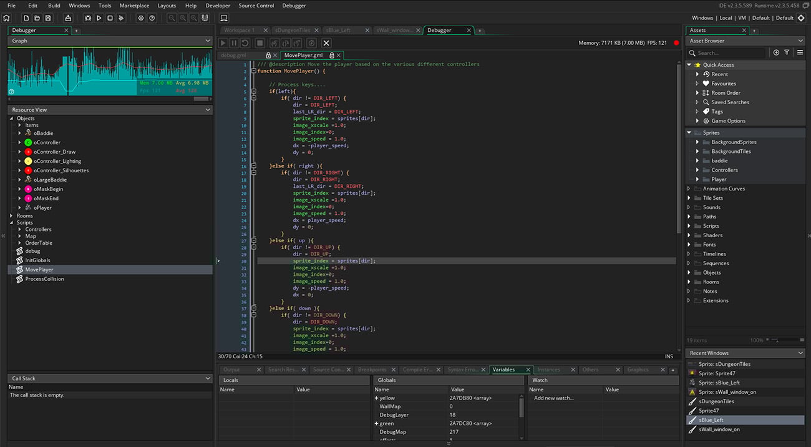Pause execution in debugger controls

point(234,43)
